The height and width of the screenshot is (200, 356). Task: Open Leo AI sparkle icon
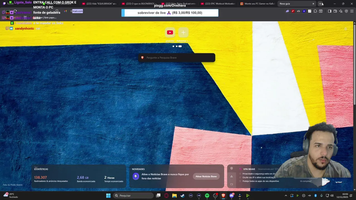(341, 11)
